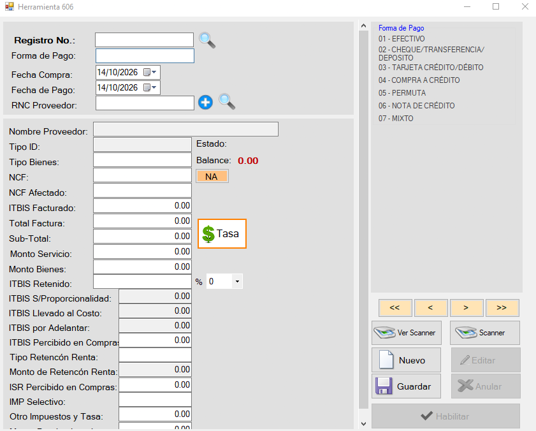The height and width of the screenshot is (431, 536).
Task: Go to previous record with < button
Action: pos(431,308)
